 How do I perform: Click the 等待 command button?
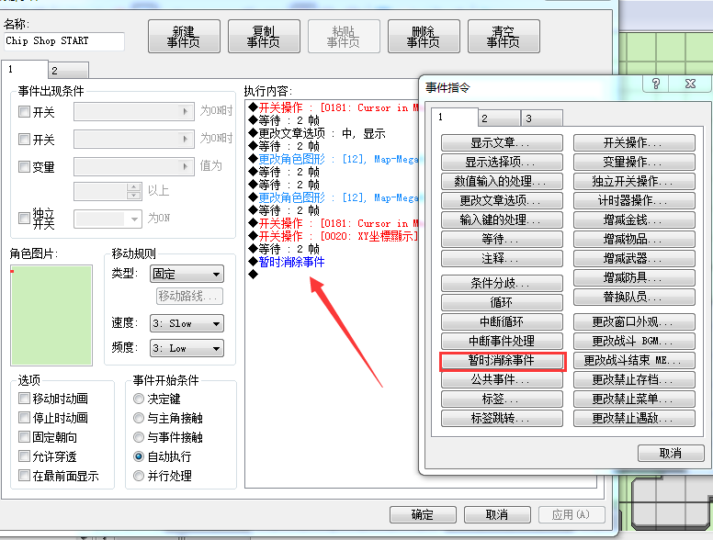(502, 239)
